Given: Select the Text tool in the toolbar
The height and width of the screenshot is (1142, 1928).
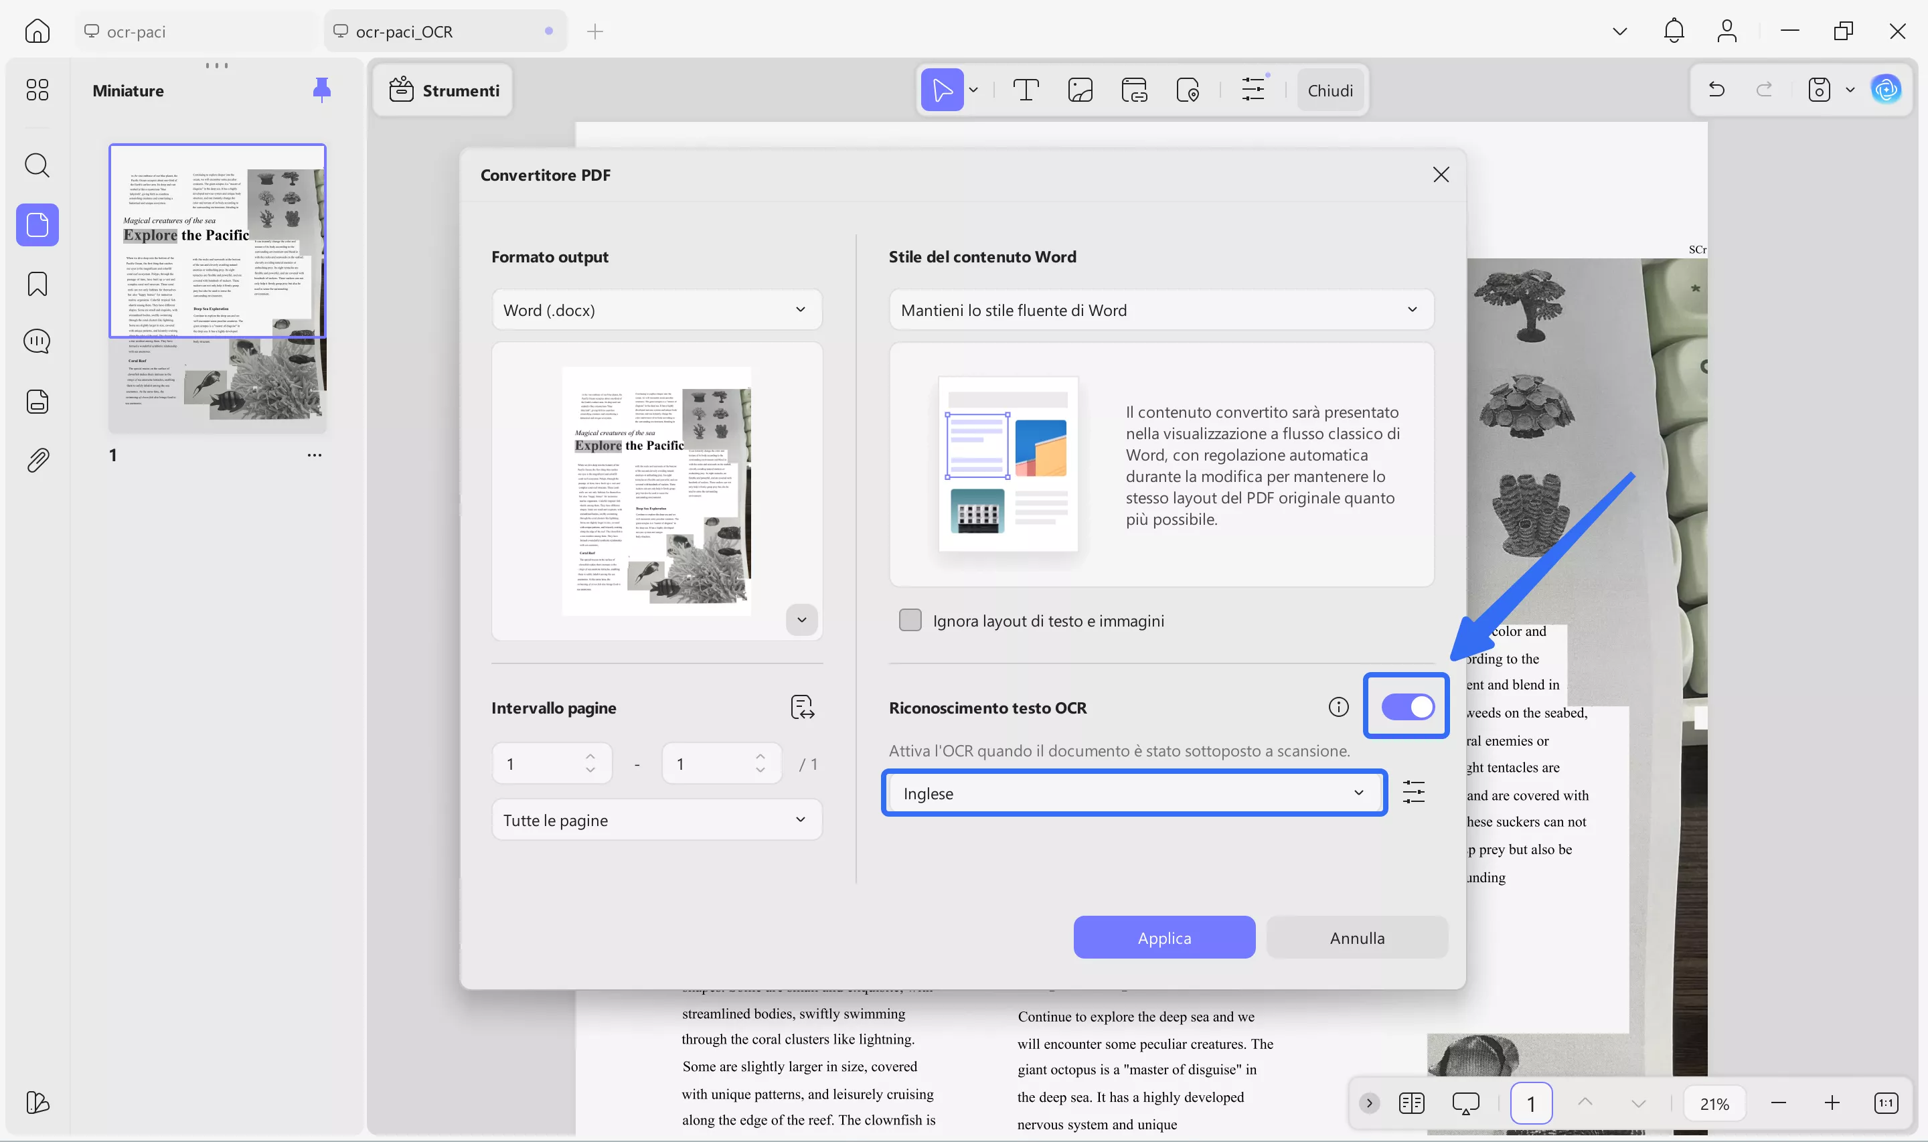Looking at the screenshot, I should pos(1026,89).
